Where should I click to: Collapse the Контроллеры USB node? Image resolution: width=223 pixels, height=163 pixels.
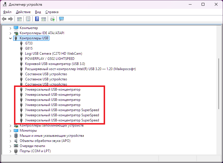(x=11, y=38)
